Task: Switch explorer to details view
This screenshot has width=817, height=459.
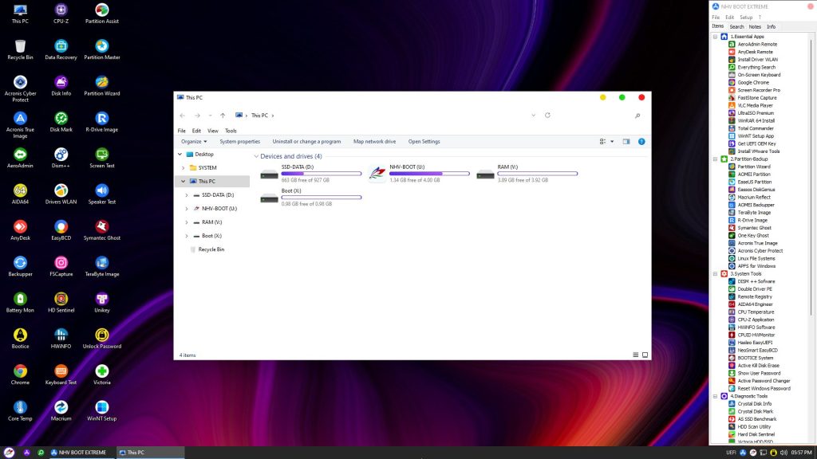Action: click(635, 355)
